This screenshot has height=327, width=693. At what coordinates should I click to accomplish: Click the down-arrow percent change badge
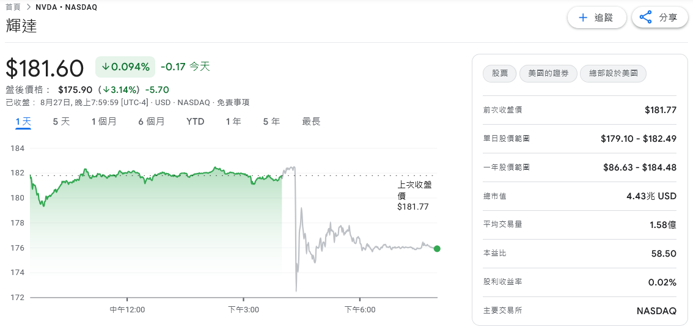pyautogui.click(x=125, y=67)
